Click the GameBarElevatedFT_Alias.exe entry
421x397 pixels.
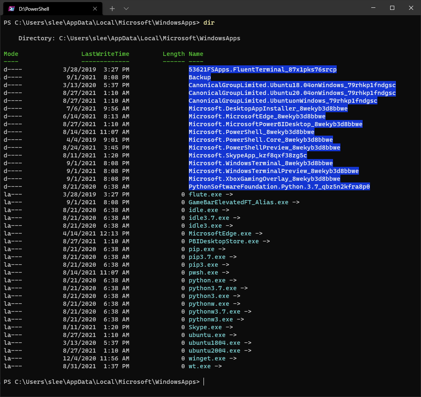coord(238,202)
